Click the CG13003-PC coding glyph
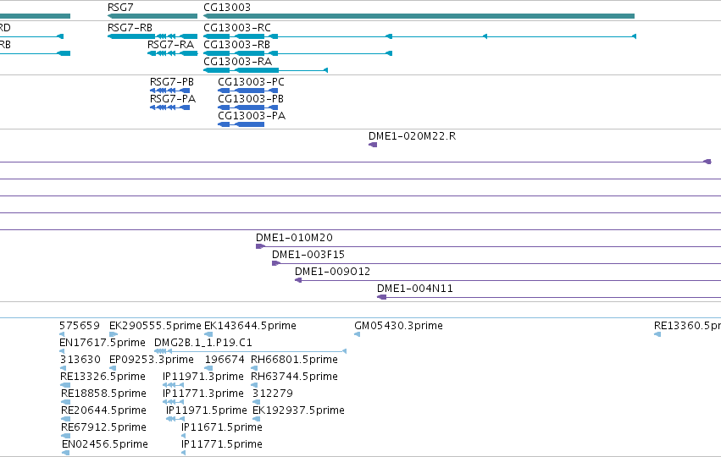The height and width of the screenshot is (457, 721). click(x=248, y=91)
